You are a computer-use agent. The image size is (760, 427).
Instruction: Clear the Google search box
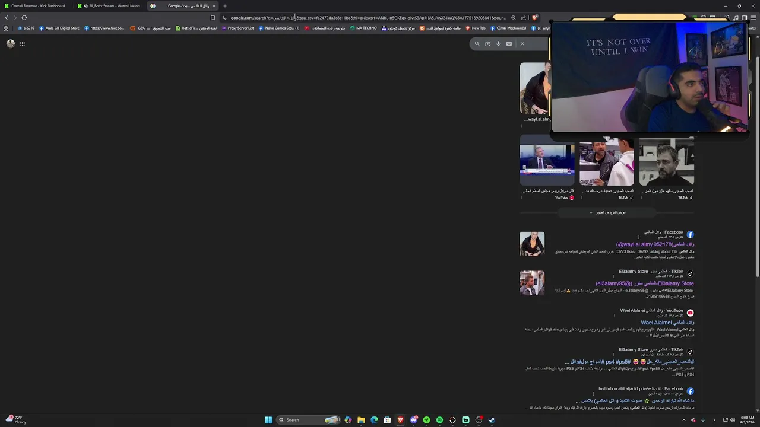point(522,43)
